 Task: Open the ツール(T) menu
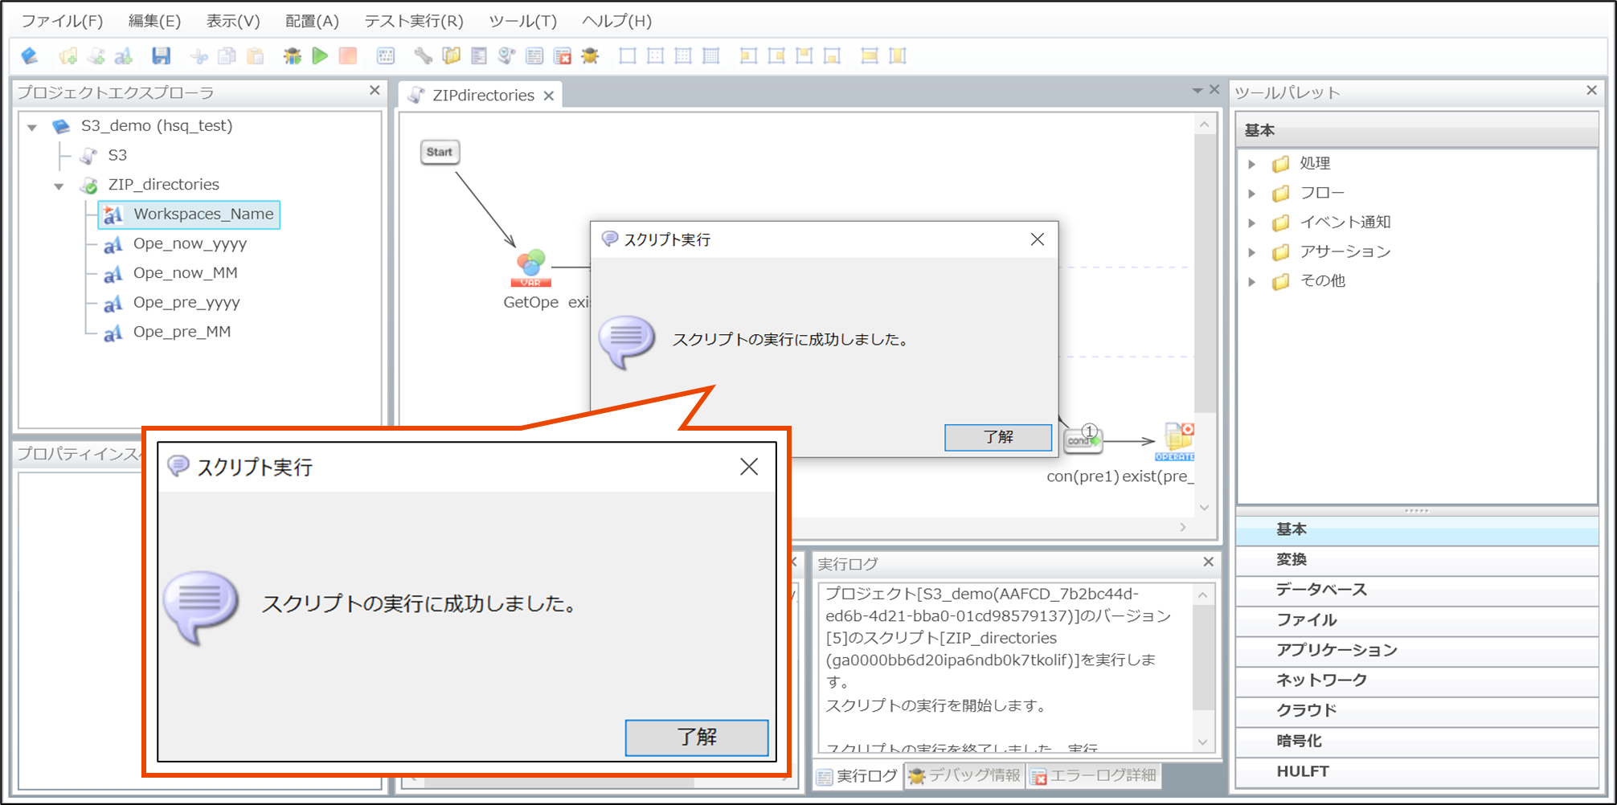523,21
